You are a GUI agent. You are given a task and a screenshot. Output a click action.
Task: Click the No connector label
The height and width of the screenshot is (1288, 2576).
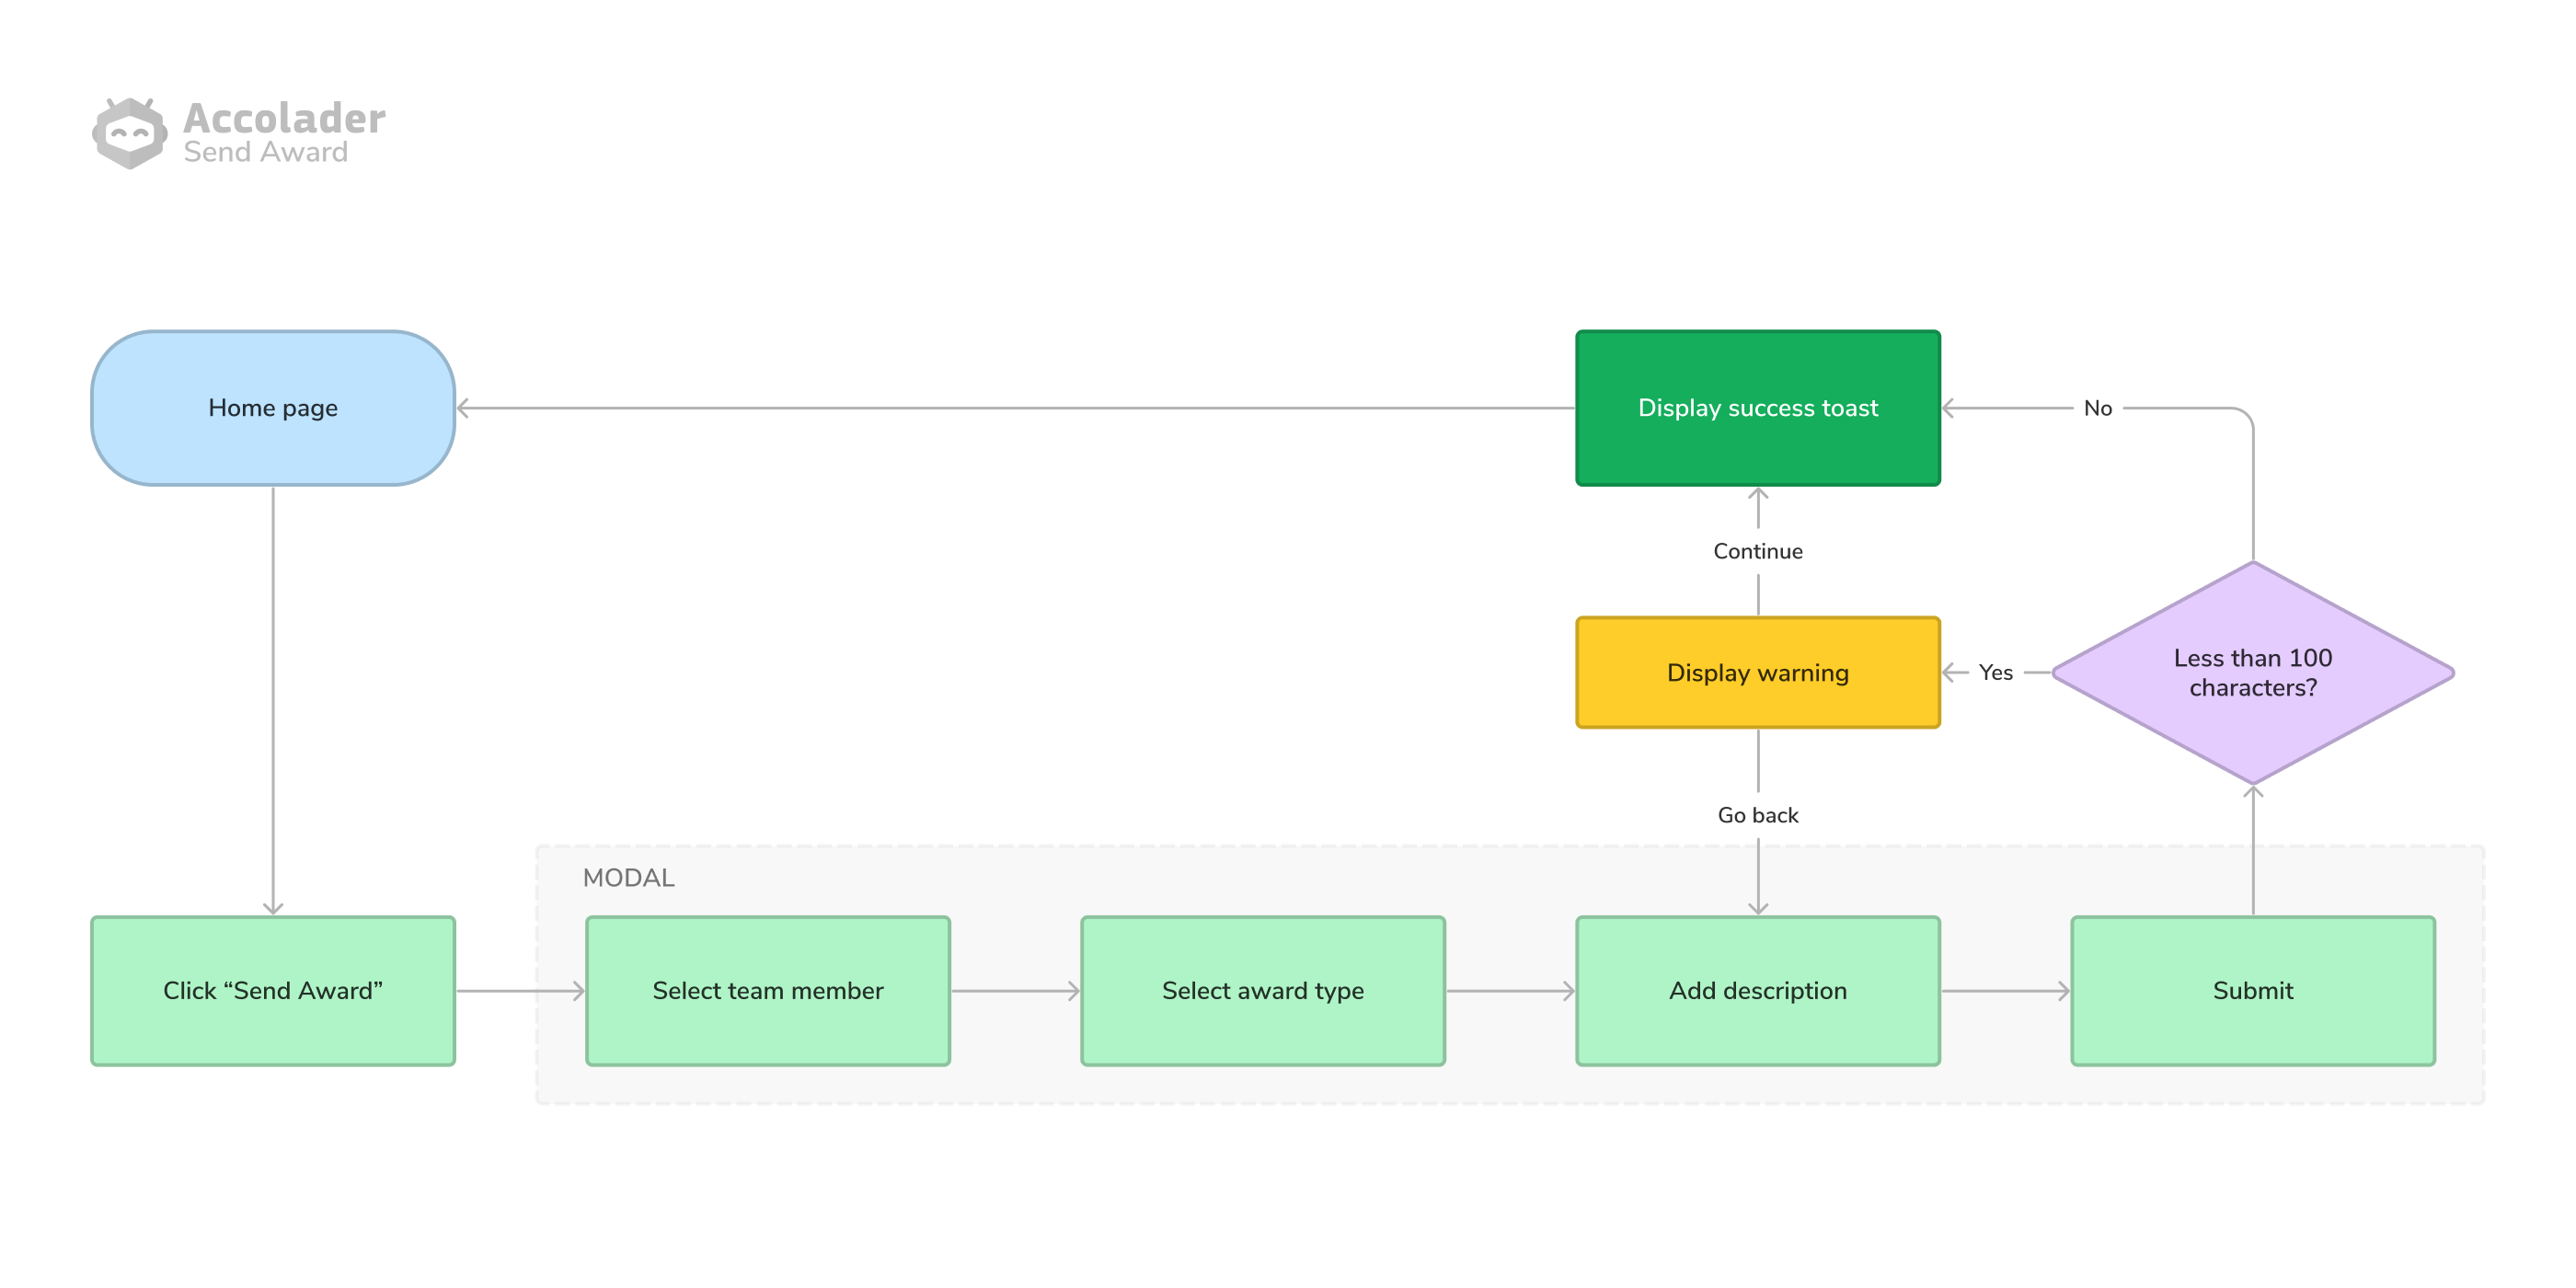click(x=2097, y=408)
